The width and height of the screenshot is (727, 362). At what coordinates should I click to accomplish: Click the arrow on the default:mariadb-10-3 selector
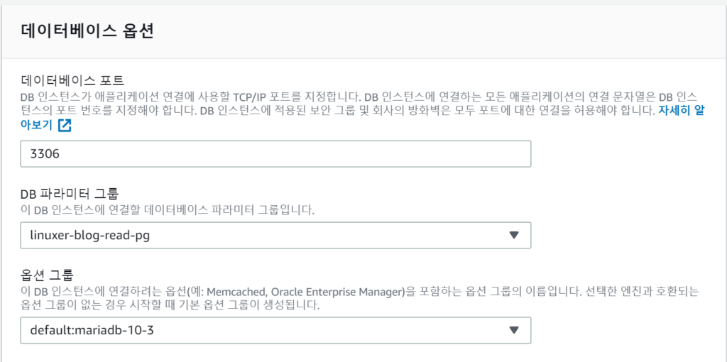pyautogui.click(x=515, y=330)
